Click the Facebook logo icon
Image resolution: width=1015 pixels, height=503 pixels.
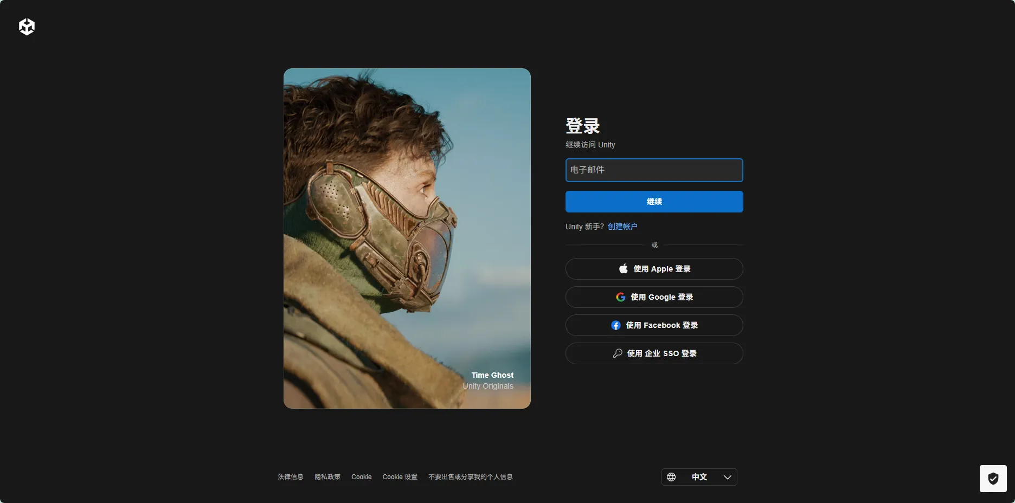[x=616, y=325]
